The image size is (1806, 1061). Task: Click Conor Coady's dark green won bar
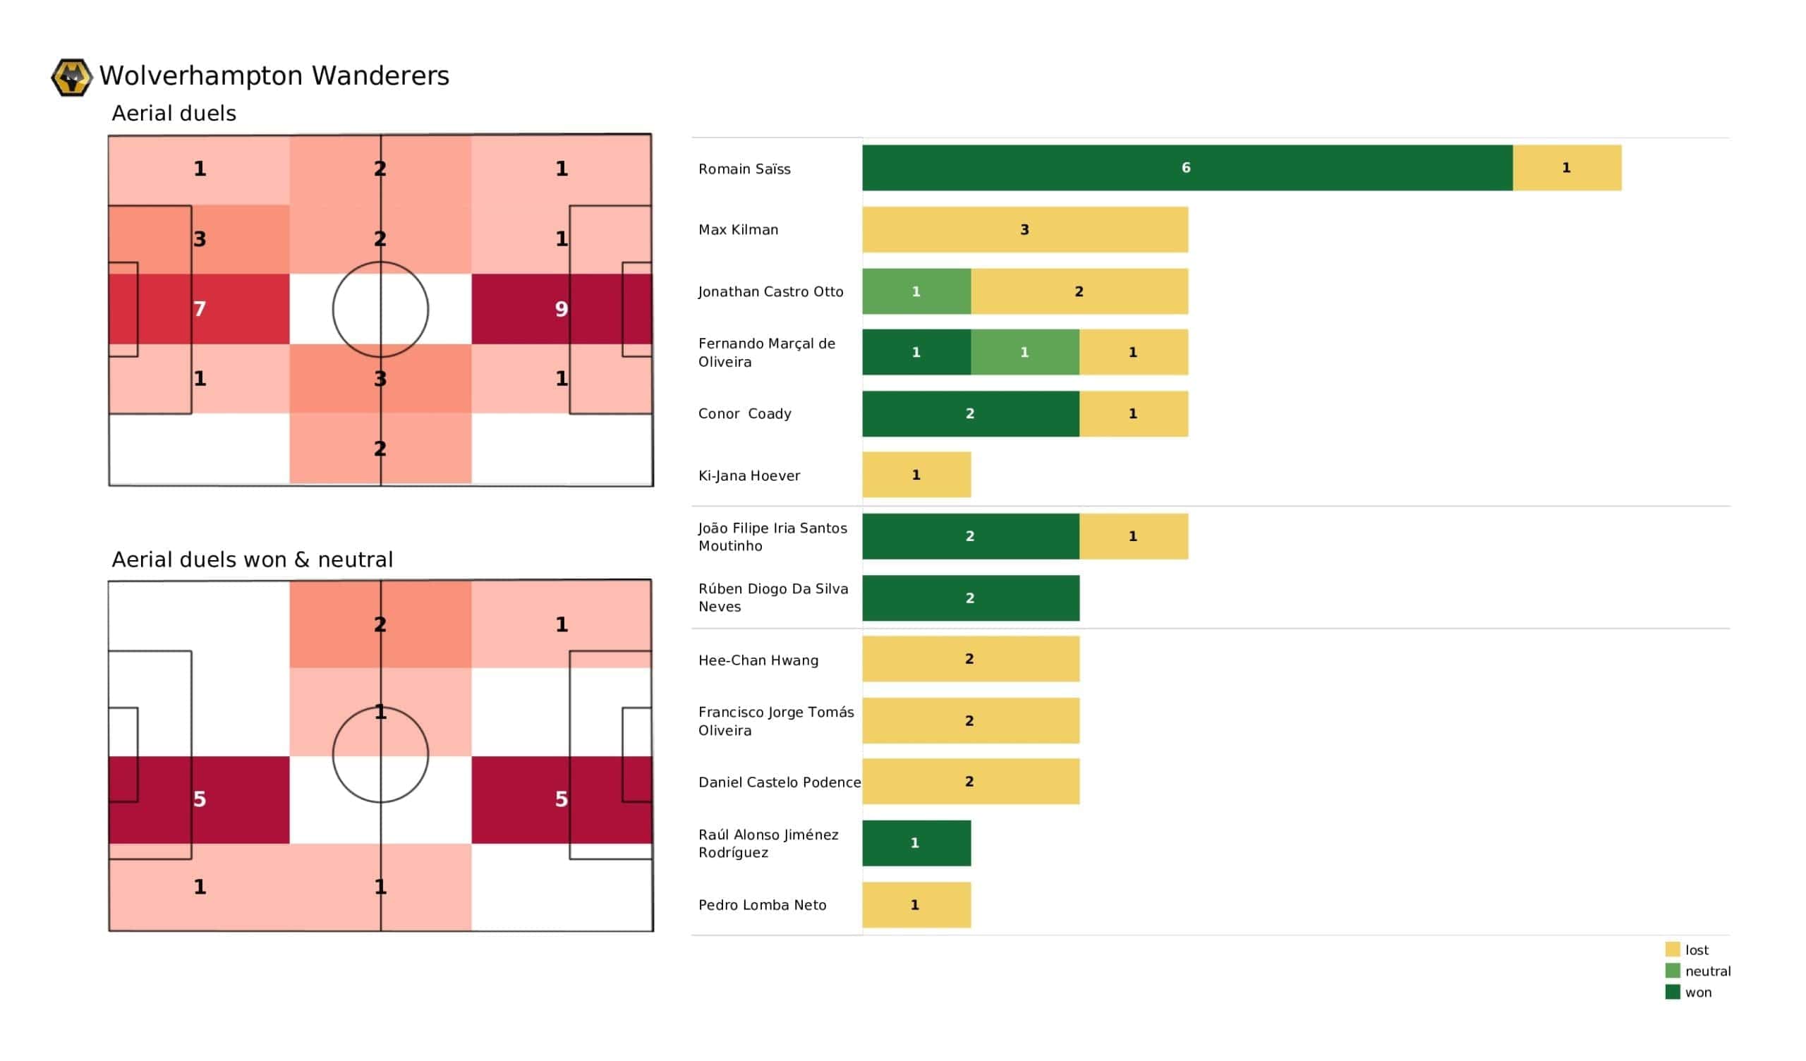[970, 413]
